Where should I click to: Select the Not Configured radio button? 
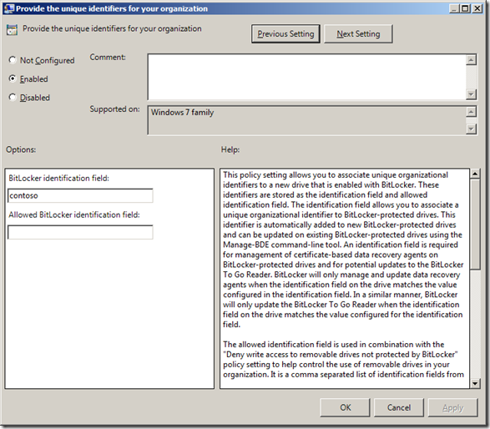tap(13, 60)
